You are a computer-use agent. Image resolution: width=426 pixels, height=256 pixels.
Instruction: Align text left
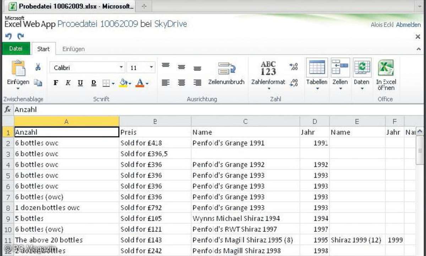point(165,82)
